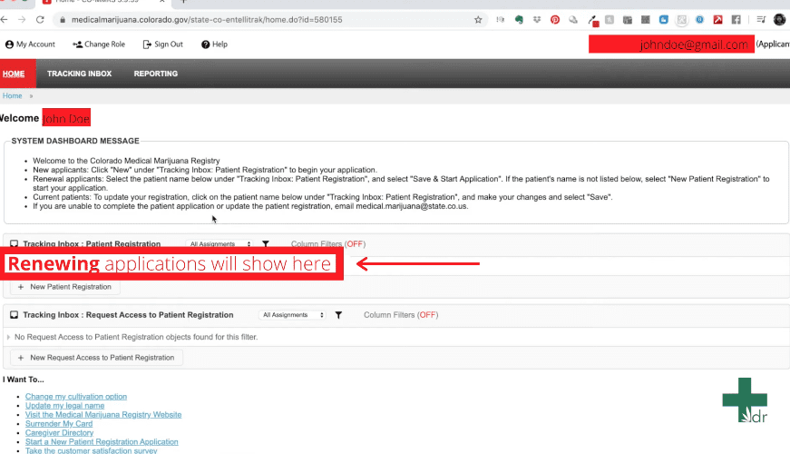Open the blue folder extension icon
790x454 pixels.
pos(664,20)
